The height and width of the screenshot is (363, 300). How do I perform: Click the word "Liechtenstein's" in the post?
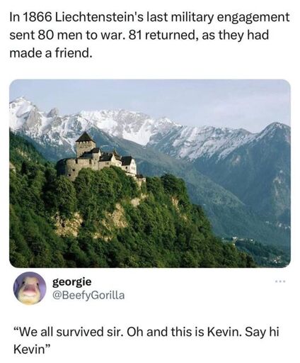pyautogui.click(x=100, y=18)
